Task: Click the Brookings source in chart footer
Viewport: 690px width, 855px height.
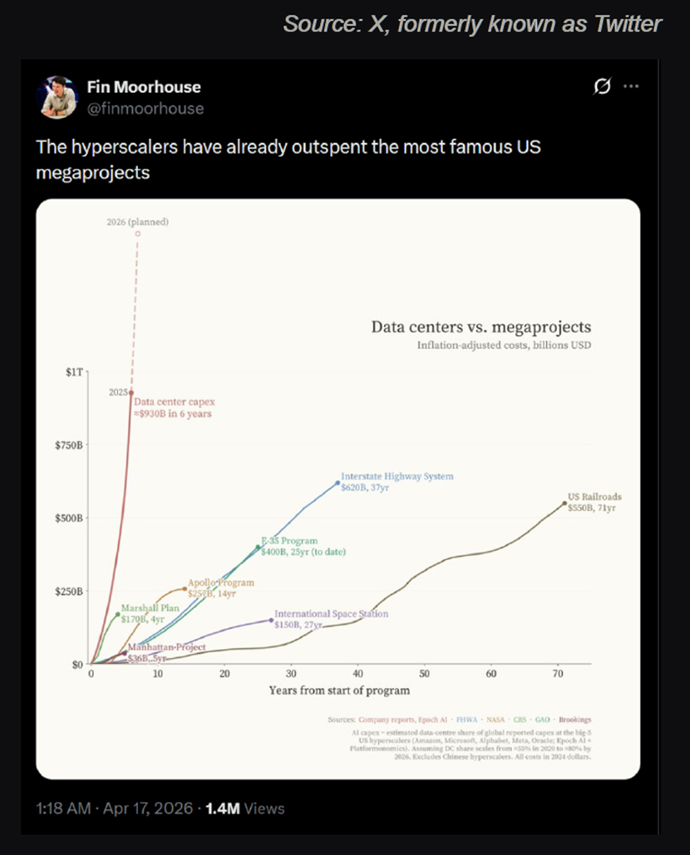Action: tap(575, 720)
